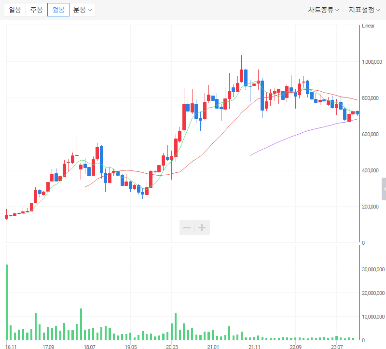This screenshot has width=386, height=349.
Task: Click the tallest volume bar at 16.11
Action: [x=7, y=302]
